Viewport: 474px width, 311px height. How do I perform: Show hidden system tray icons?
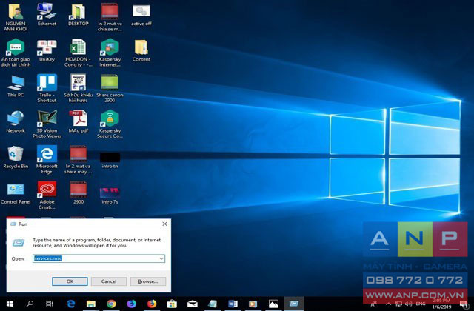(x=388, y=304)
